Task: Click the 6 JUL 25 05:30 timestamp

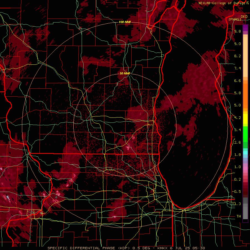Action: click(x=188, y=248)
